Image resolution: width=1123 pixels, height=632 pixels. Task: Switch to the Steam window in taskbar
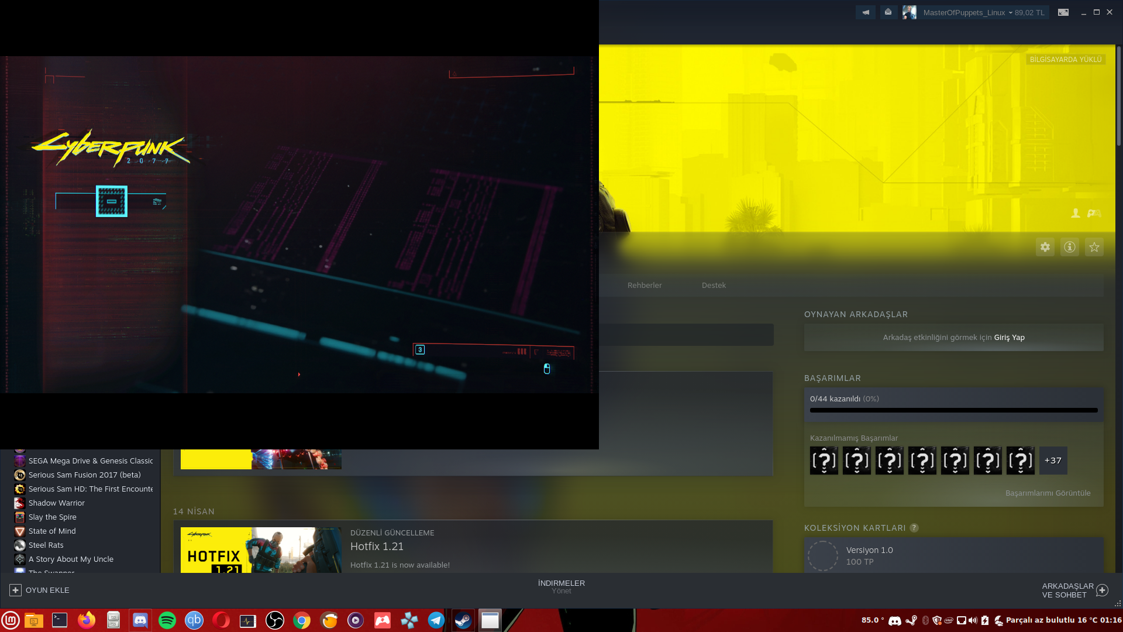(463, 620)
